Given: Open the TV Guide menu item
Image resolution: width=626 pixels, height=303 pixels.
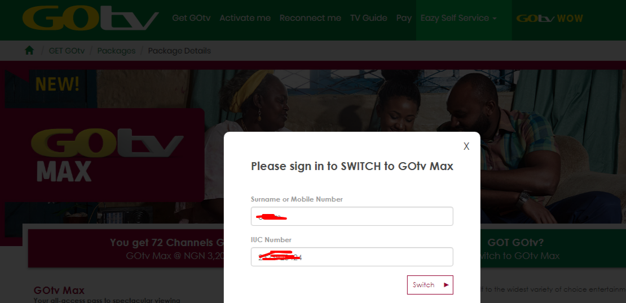Looking at the screenshot, I should pos(368,18).
